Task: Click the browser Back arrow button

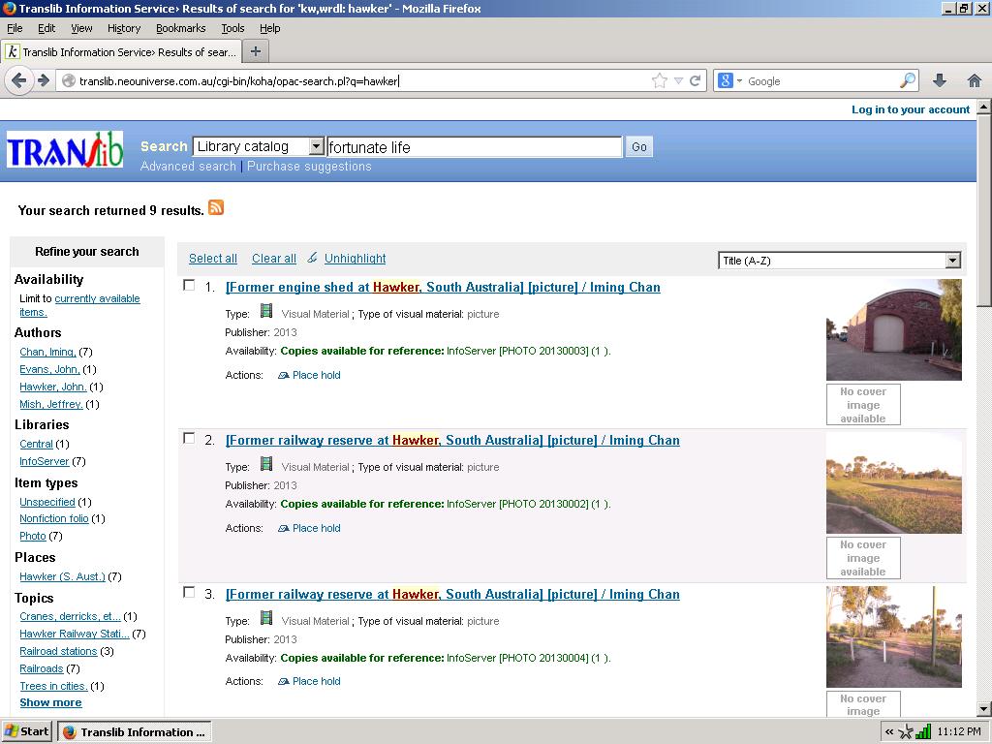Action: (x=18, y=80)
